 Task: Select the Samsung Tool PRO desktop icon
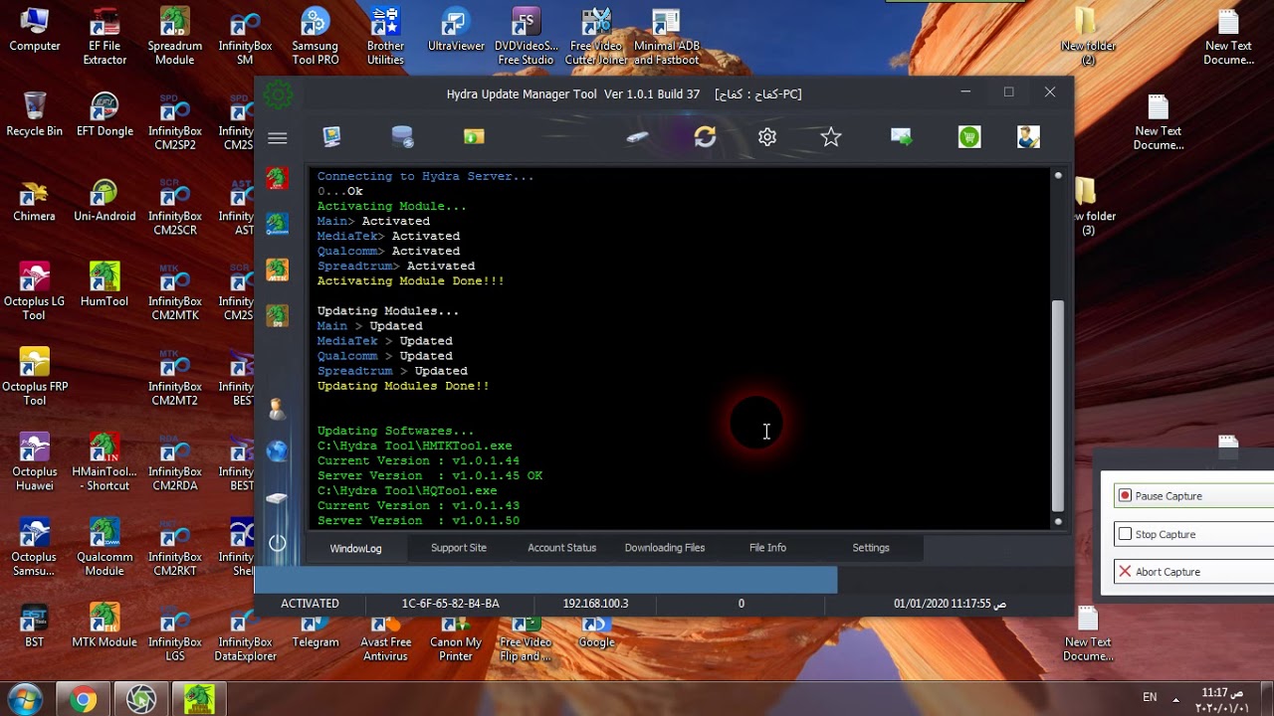coord(316,37)
